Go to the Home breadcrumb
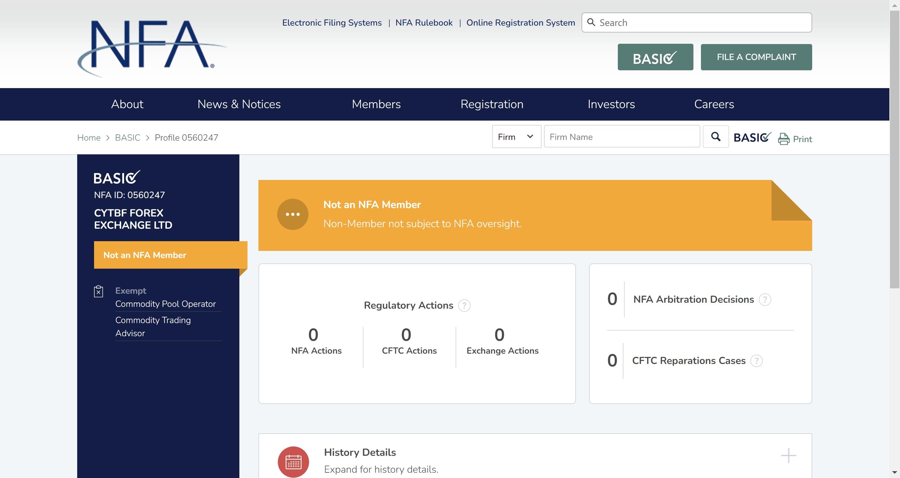The image size is (900, 478). click(x=89, y=138)
